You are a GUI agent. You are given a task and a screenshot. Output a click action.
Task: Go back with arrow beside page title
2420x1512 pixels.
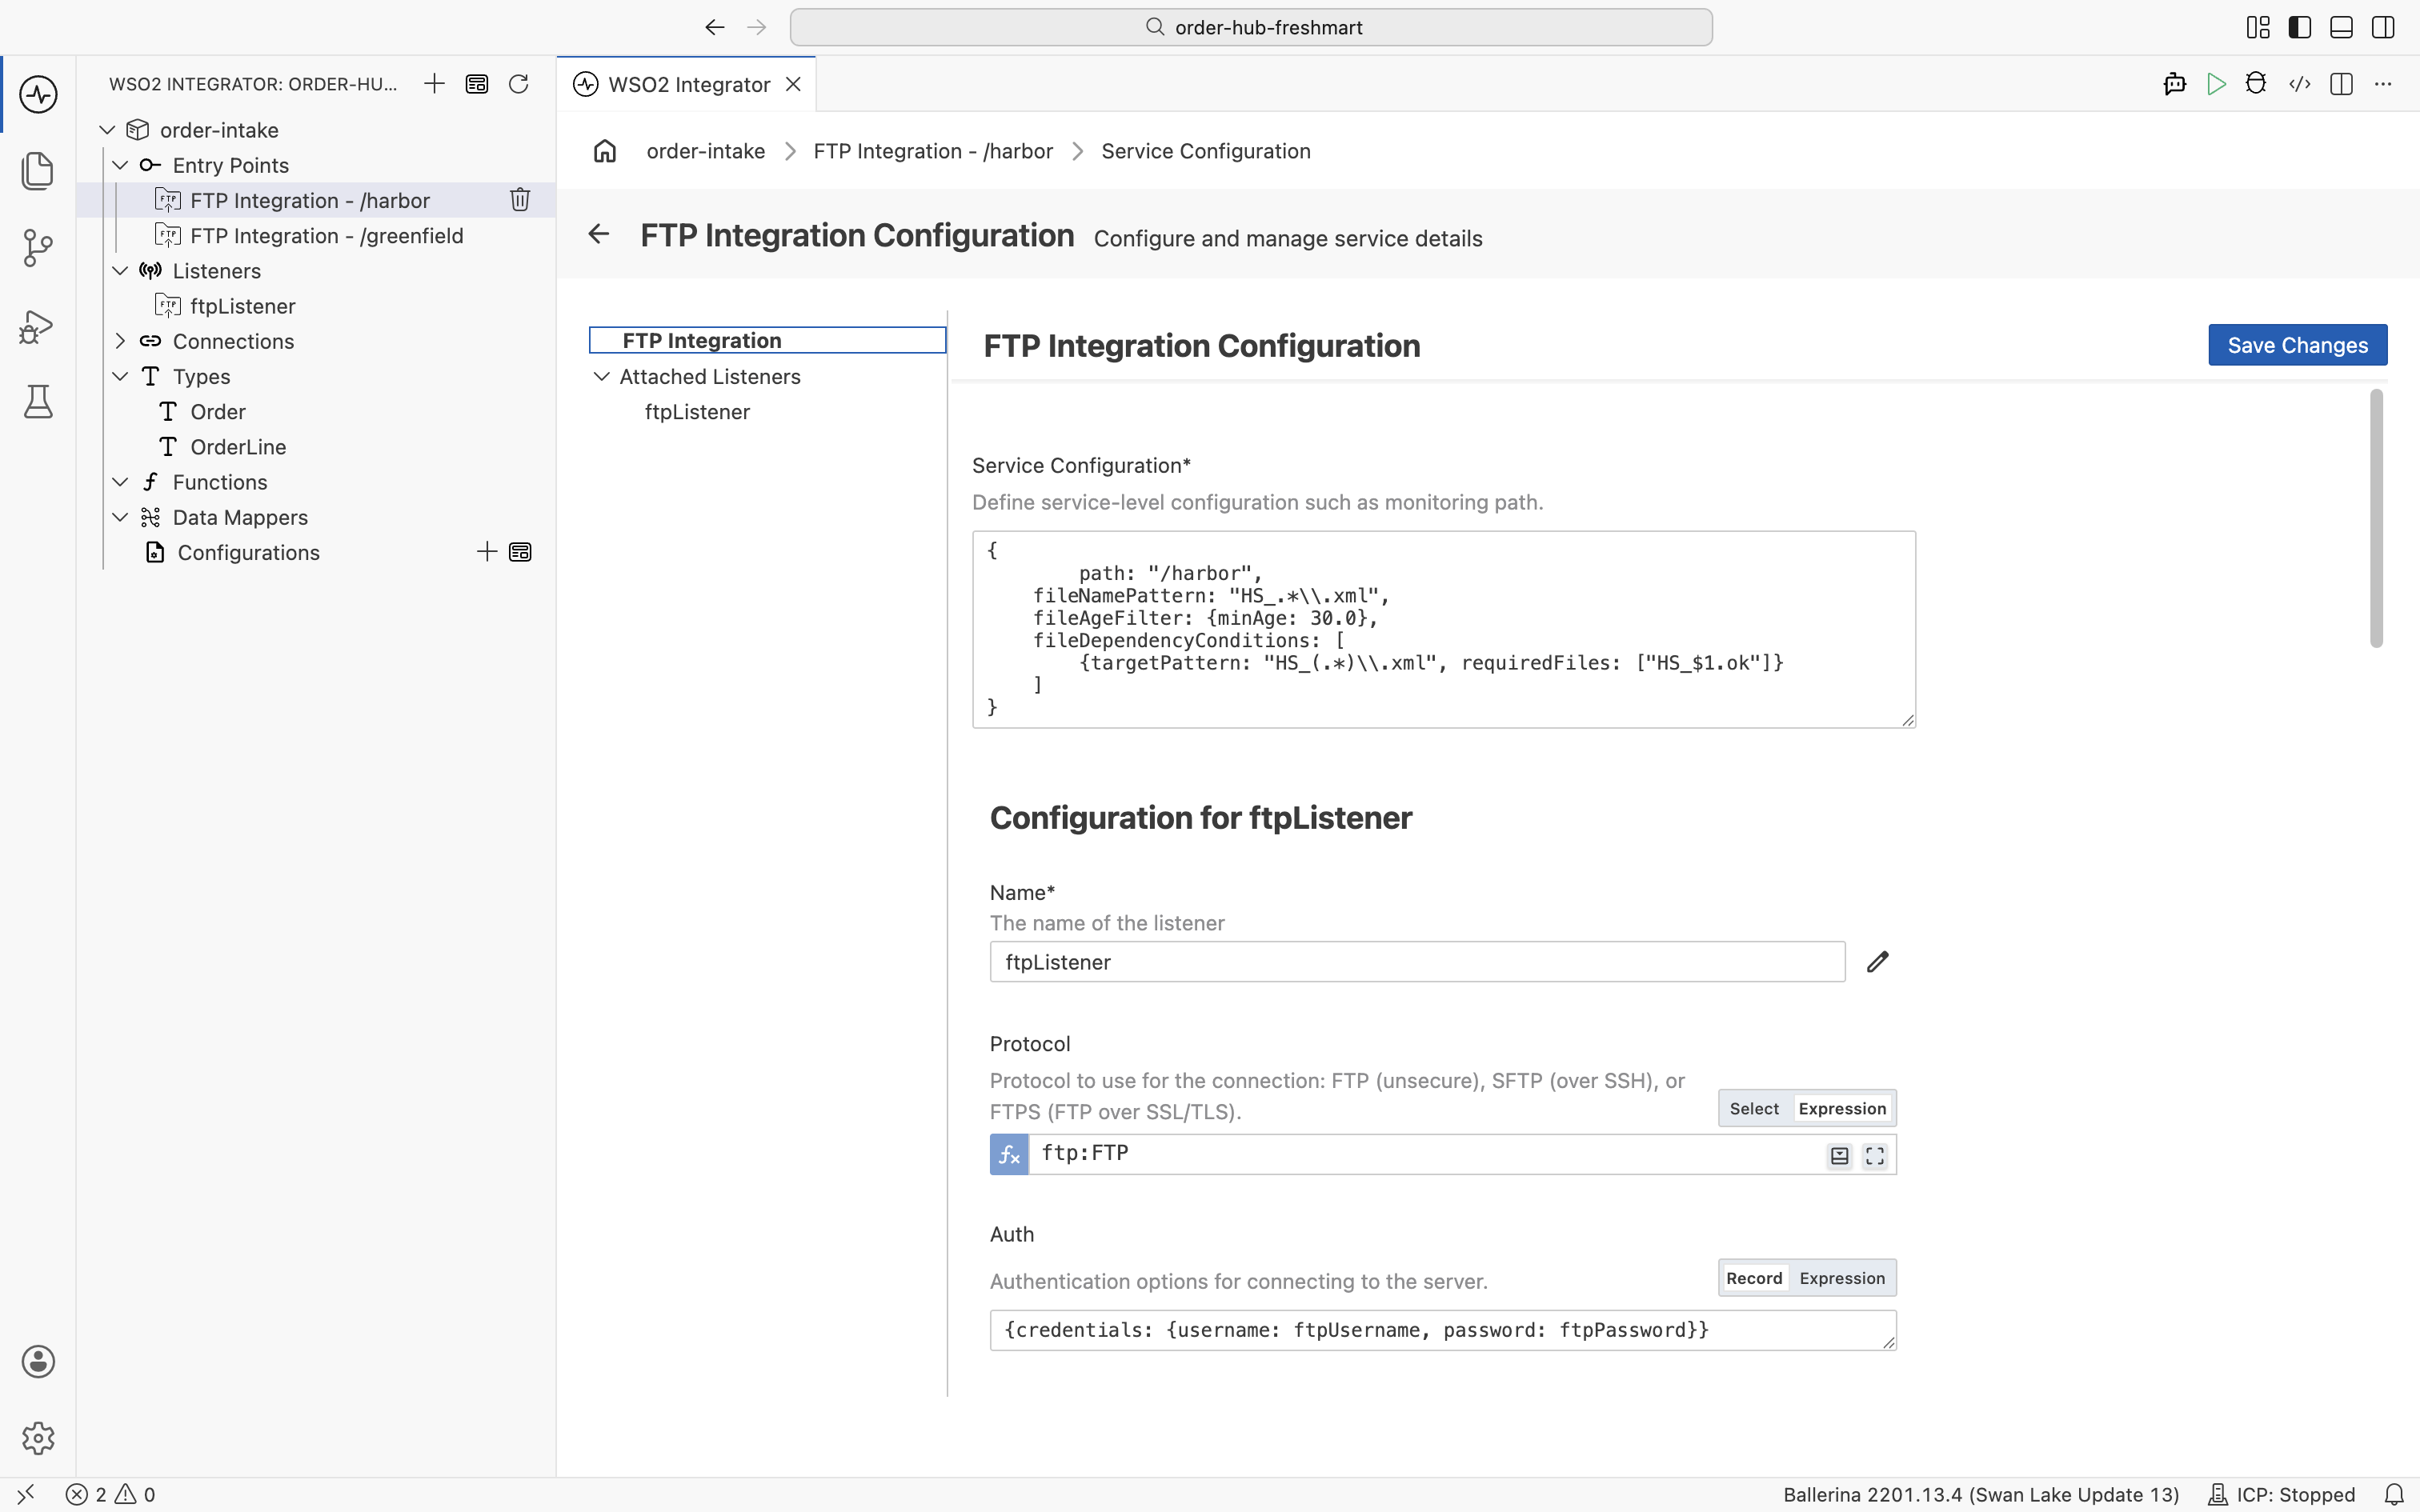(599, 234)
